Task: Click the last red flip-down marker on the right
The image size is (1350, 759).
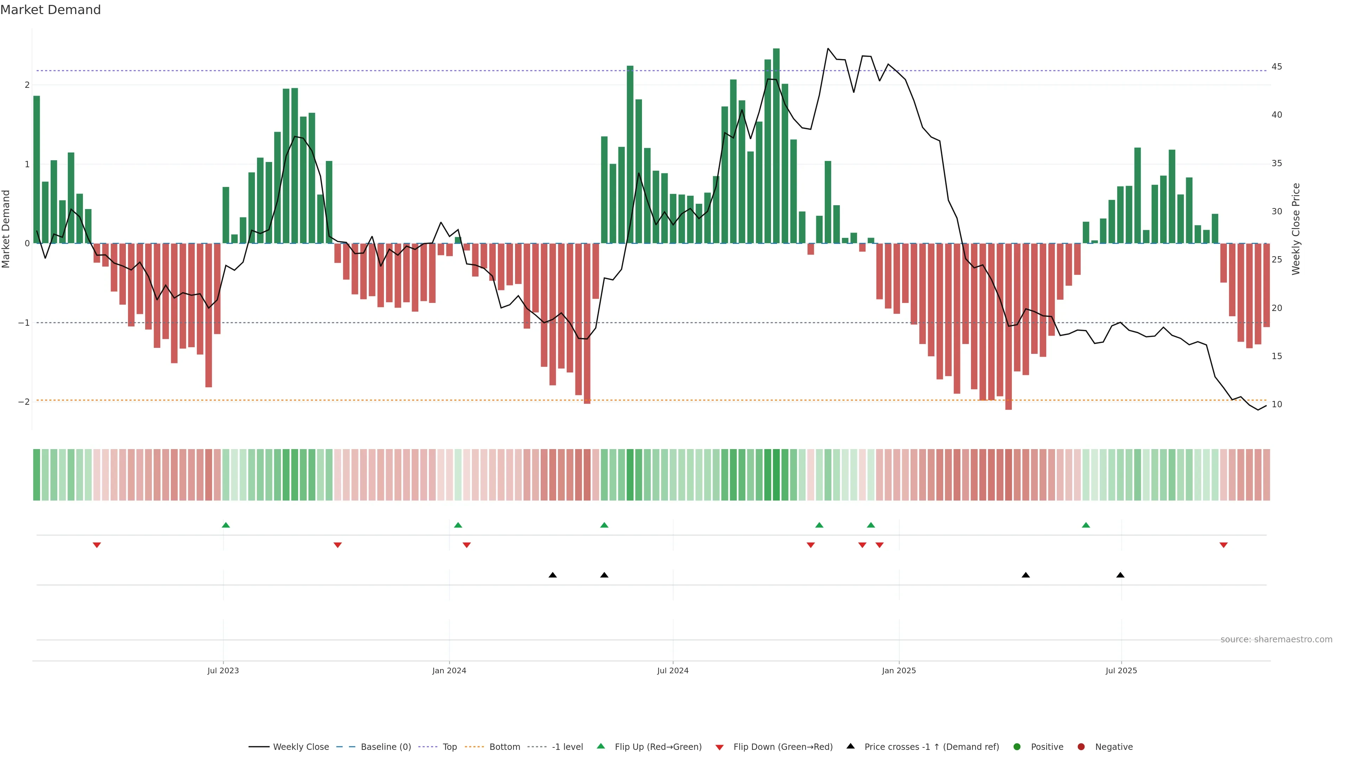Action: point(1224,545)
